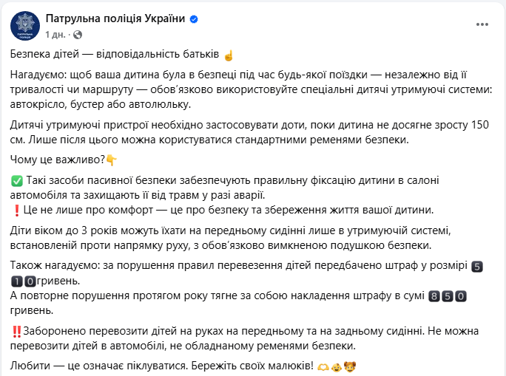Click the baby face emoji
The image size is (506, 376).
click(337, 366)
